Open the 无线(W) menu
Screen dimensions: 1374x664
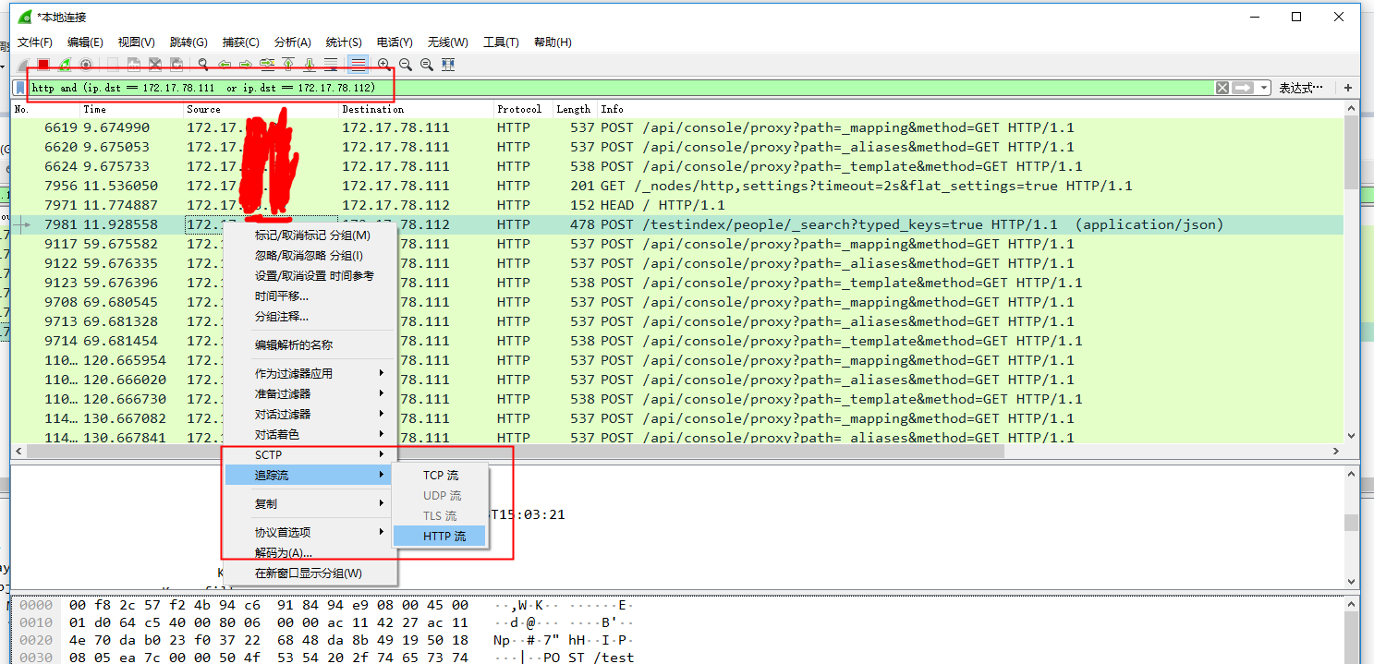[x=447, y=42]
